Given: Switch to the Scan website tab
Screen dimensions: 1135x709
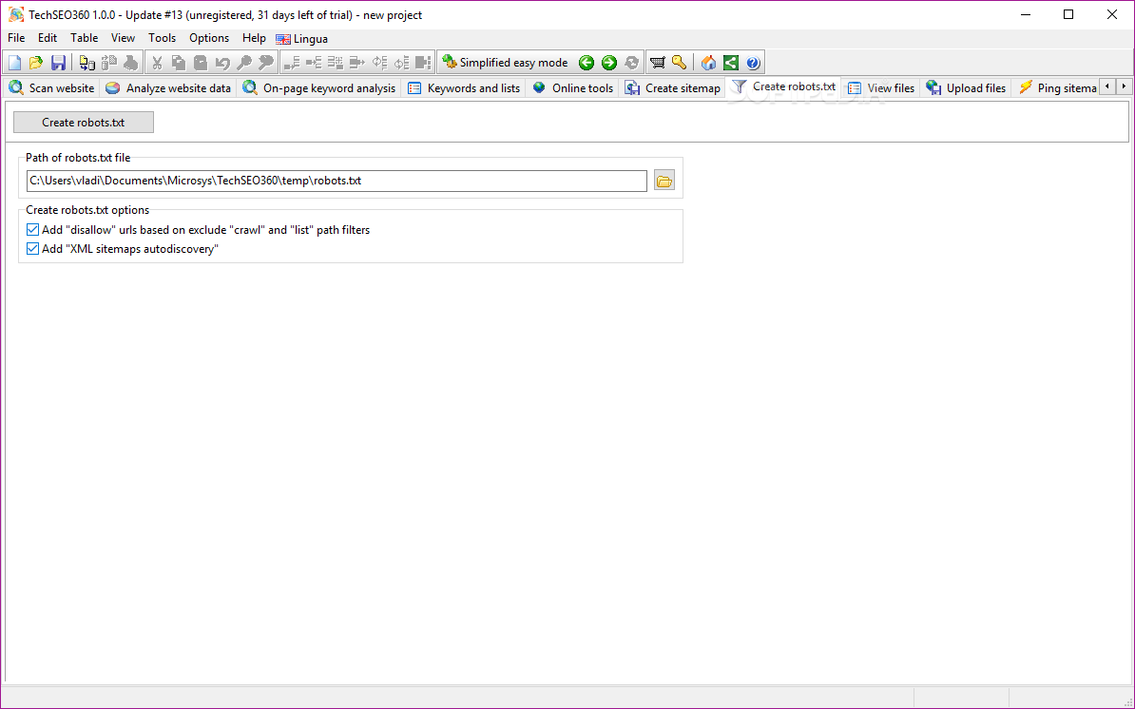Looking at the screenshot, I should [51, 88].
